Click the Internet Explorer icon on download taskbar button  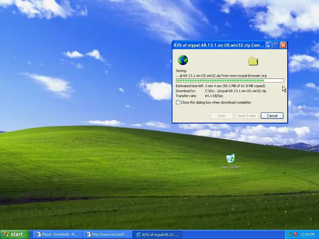click(x=139, y=235)
